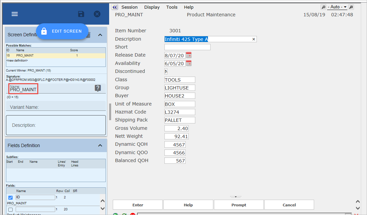Click the save floppy disk icon
Screen dimensions: 367x215
tap(81, 14)
